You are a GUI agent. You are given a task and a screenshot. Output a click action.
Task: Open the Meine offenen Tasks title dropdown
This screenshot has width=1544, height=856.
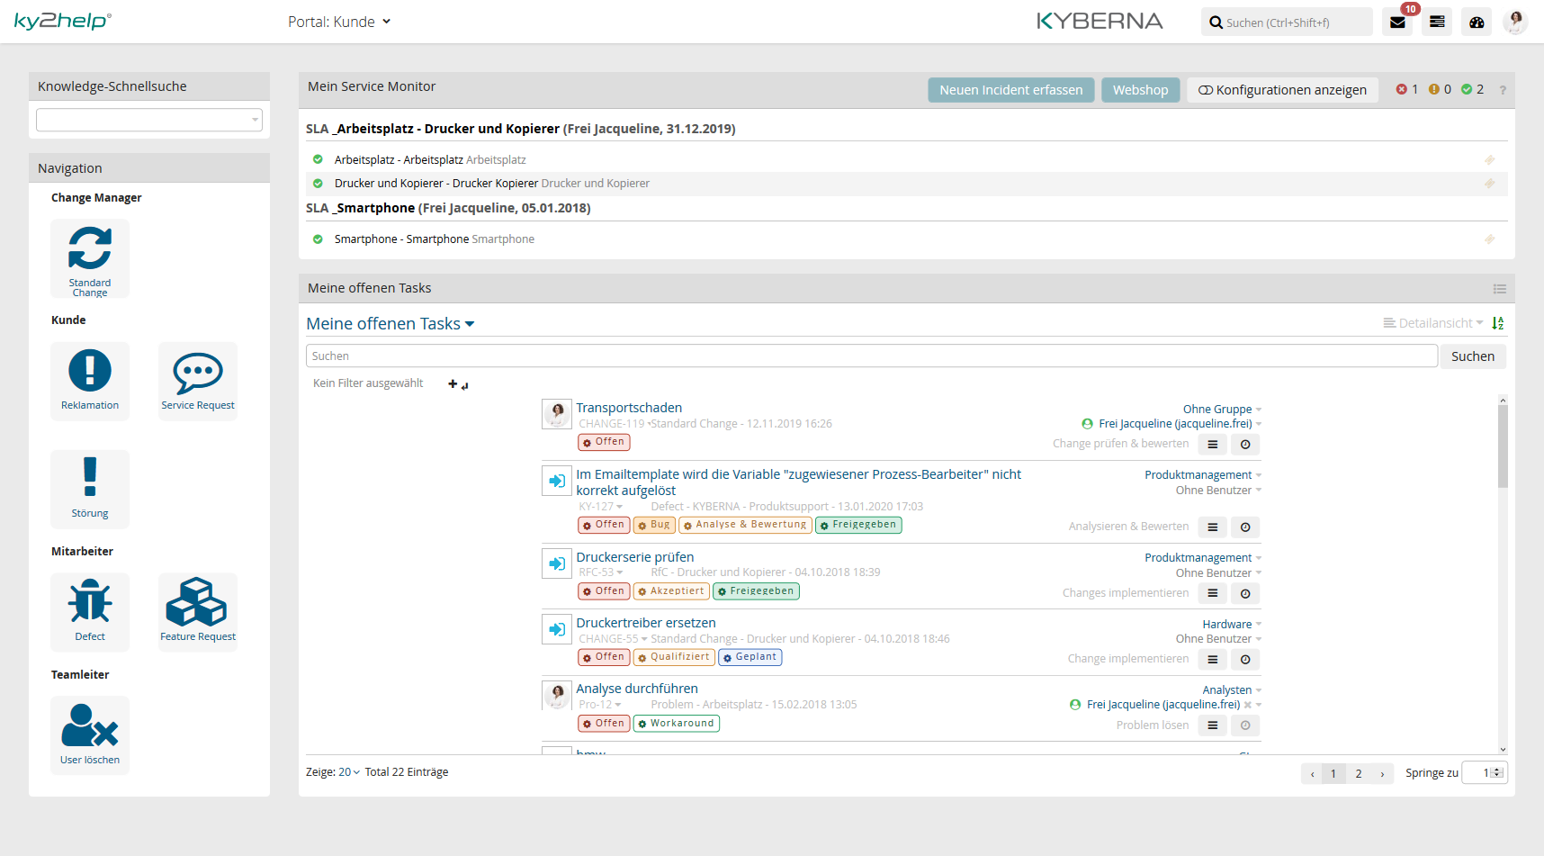tap(390, 323)
